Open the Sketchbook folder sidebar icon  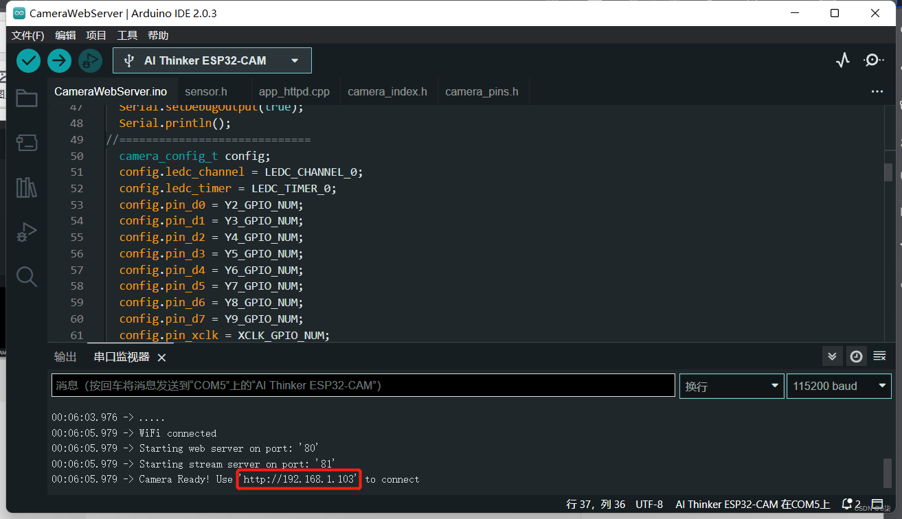(27, 98)
